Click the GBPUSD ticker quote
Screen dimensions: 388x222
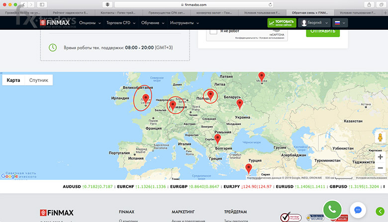coord(354,186)
